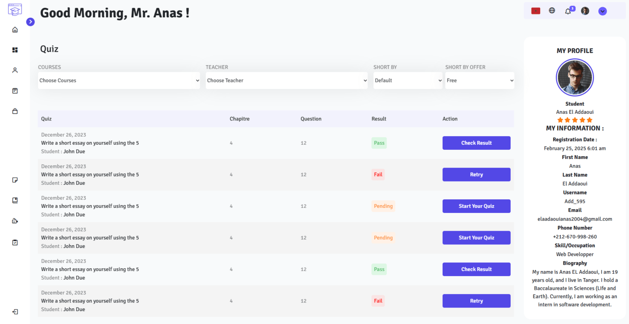Click Check Result for the first quiz
The height and width of the screenshot is (324, 629).
tap(476, 143)
